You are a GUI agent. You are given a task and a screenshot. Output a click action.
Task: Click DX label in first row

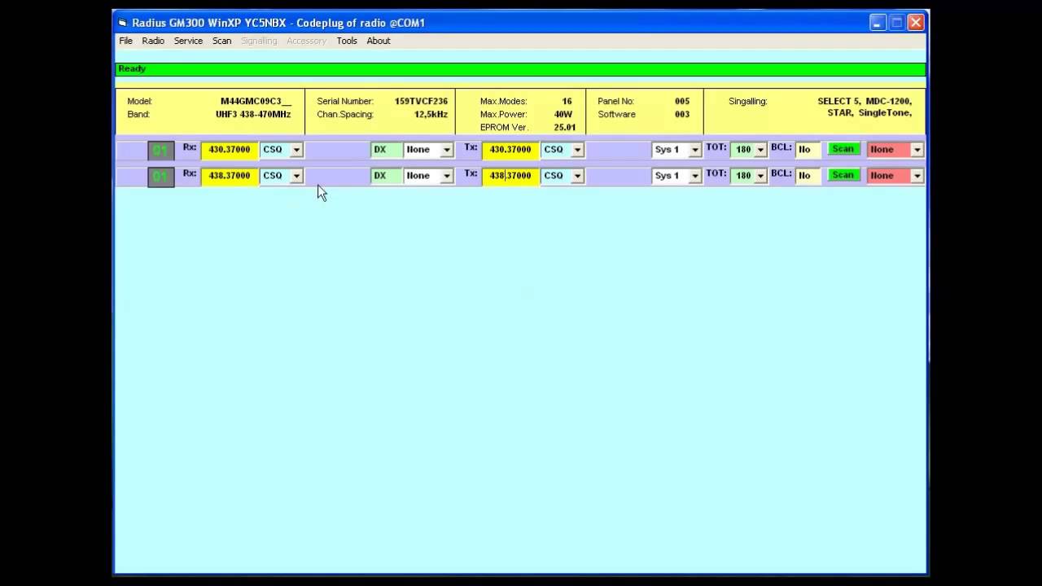(x=387, y=150)
